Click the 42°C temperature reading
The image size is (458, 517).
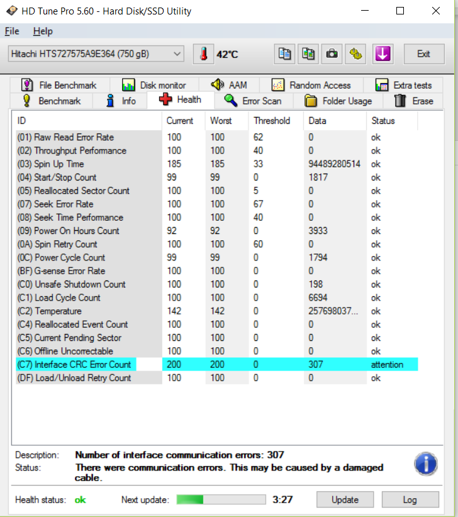coord(227,54)
